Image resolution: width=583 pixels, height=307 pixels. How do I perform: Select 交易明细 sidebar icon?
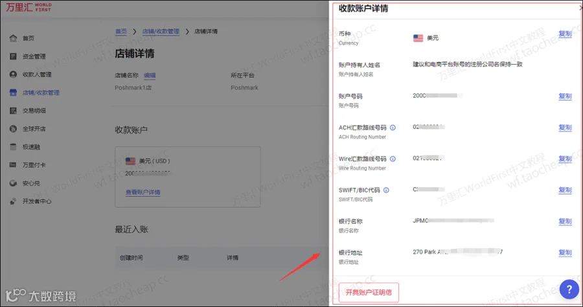(x=13, y=110)
